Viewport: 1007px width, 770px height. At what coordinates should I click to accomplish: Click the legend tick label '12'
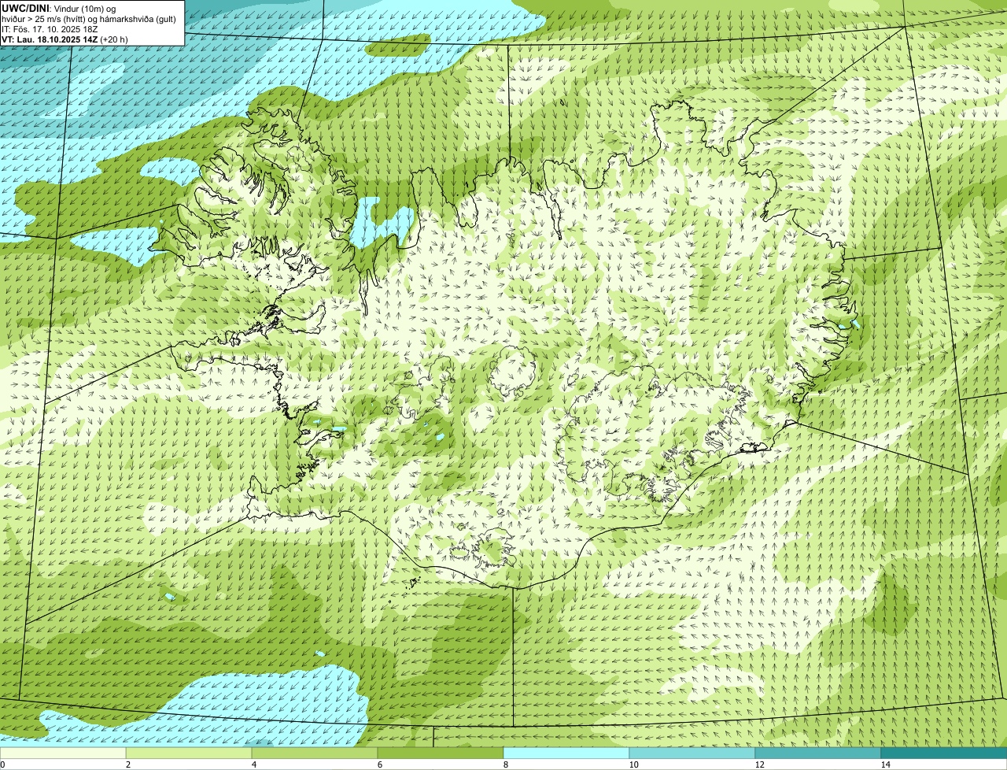pos(759,764)
